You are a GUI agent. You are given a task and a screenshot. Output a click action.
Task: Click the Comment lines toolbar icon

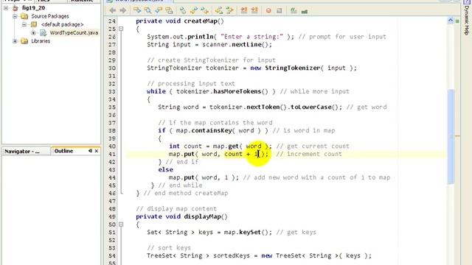point(294,11)
